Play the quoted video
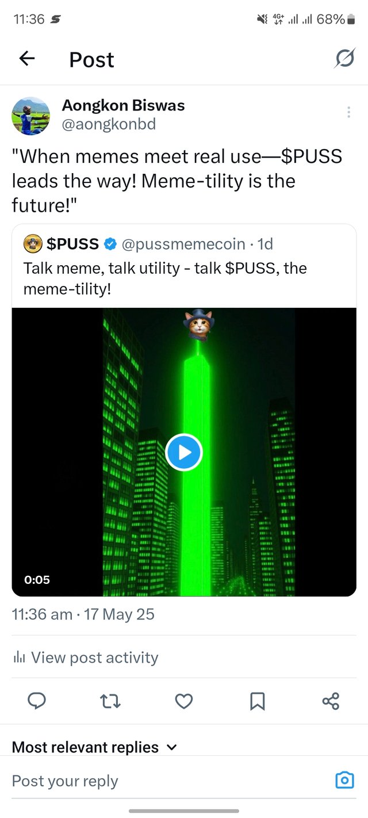368x818 pixels. point(184,452)
